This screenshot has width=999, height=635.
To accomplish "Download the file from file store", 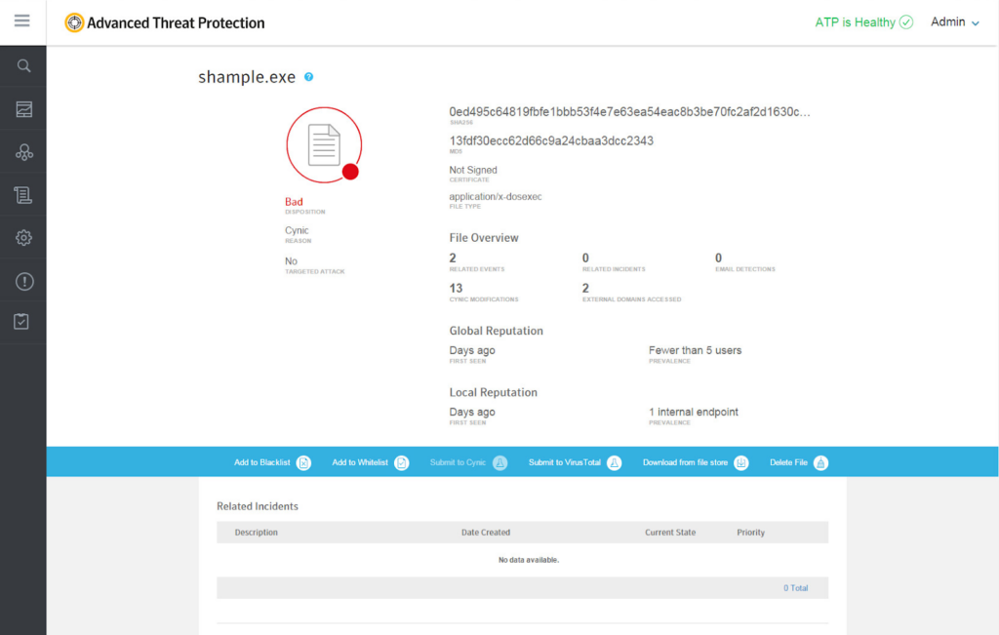I will point(695,462).
